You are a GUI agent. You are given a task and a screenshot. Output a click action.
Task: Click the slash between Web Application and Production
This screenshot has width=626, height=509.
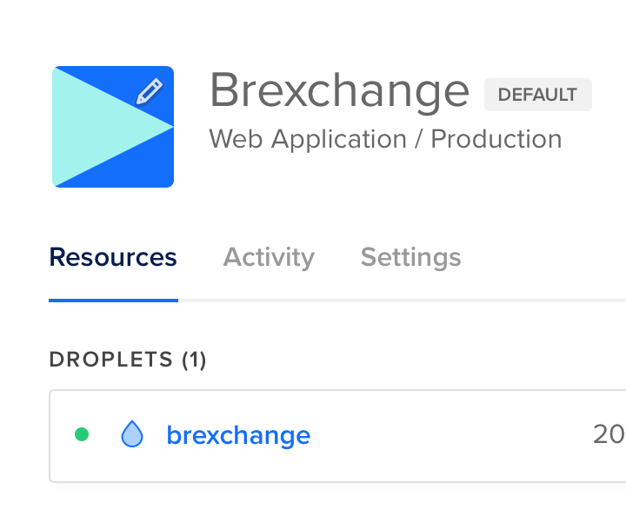(x=418, y=139)
